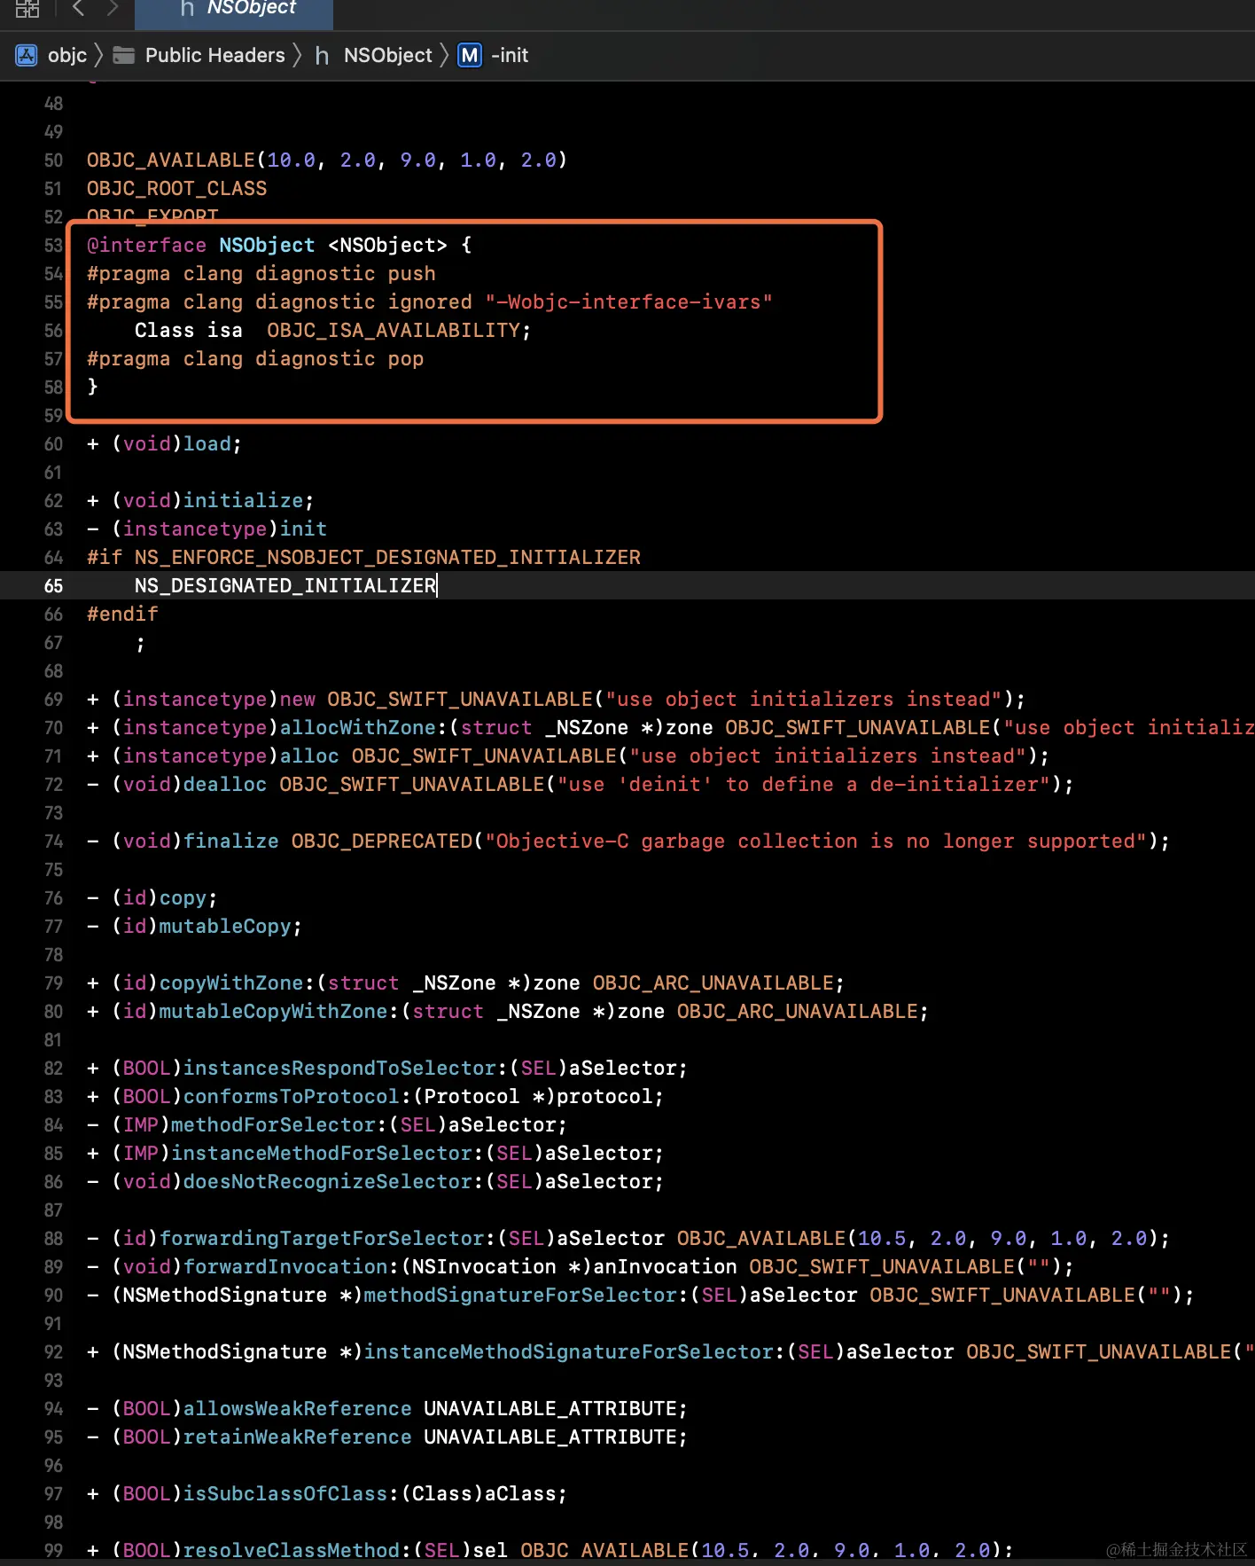
Task: Open the related items grid icon
Action: pos(27,8)
